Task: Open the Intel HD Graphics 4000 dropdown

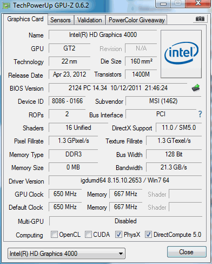Action: click(67, 254)
